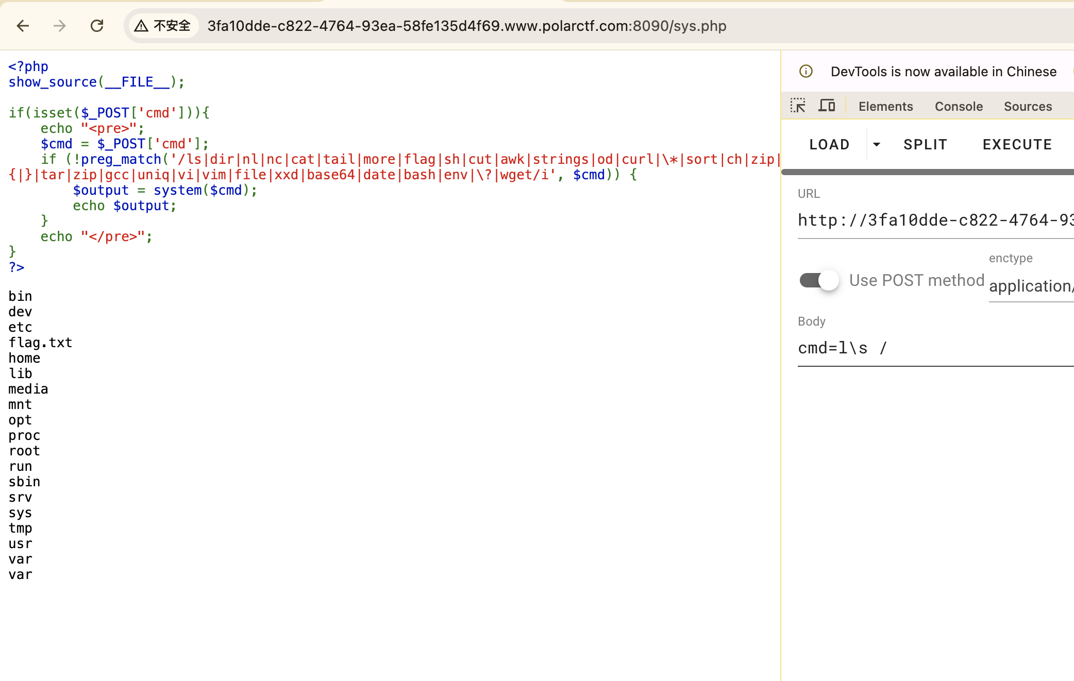Image resolution: width=1074 pixels, height=681 pixels.
Task: Open the Console tab
Action: (959, 106)
